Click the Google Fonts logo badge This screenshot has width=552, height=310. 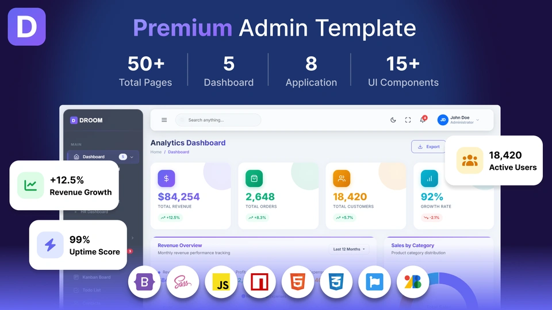click(x=413, y=282)
